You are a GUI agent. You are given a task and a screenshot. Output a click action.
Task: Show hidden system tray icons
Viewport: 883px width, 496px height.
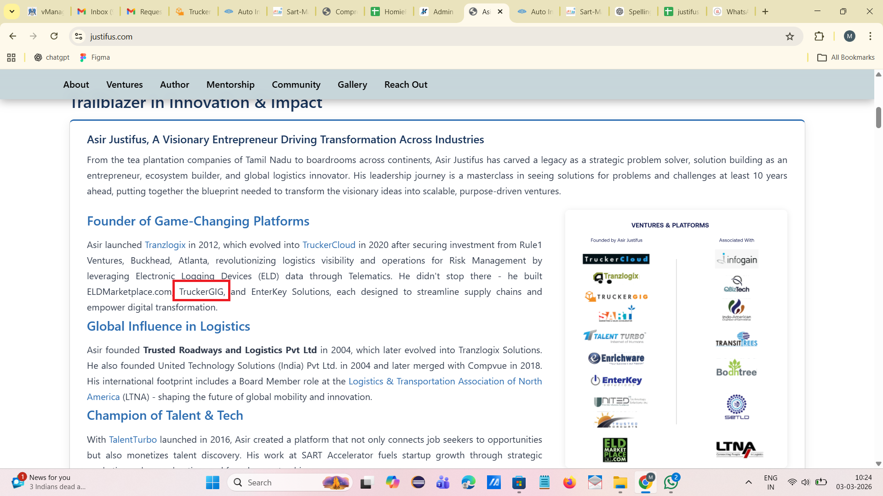click(749, 482)
